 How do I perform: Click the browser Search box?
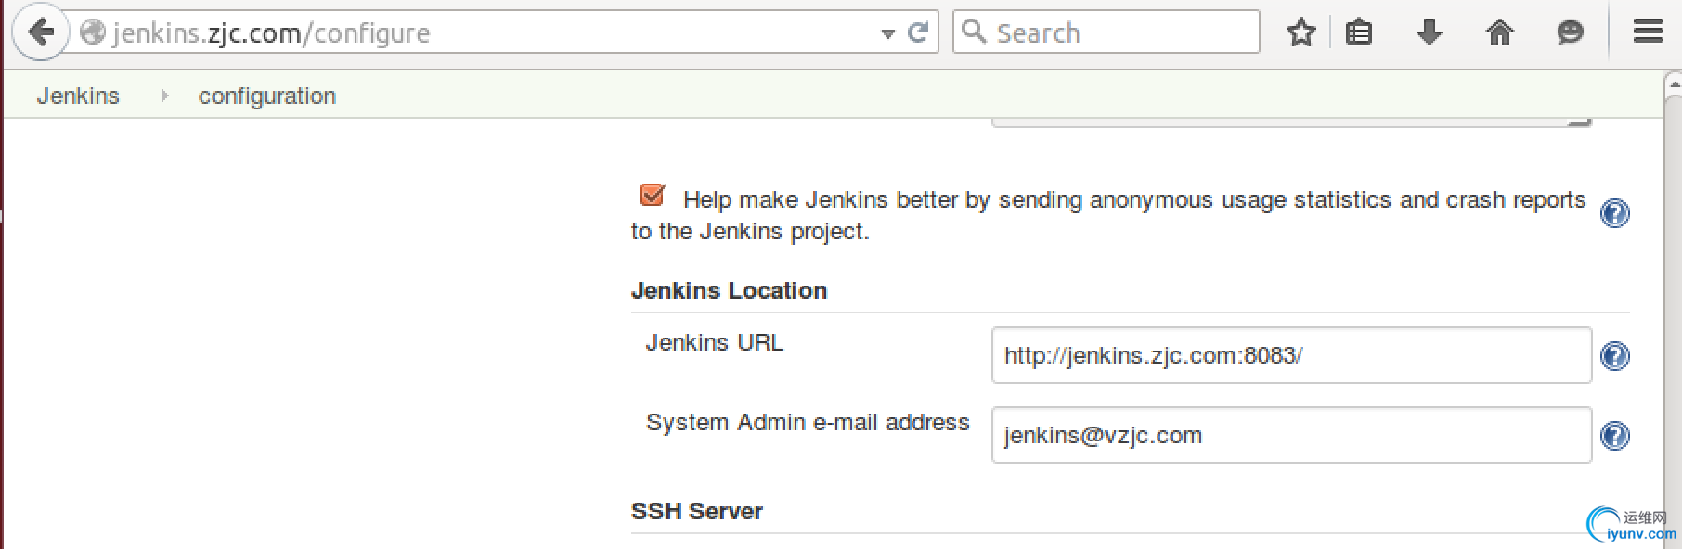tap(1106, 32)
